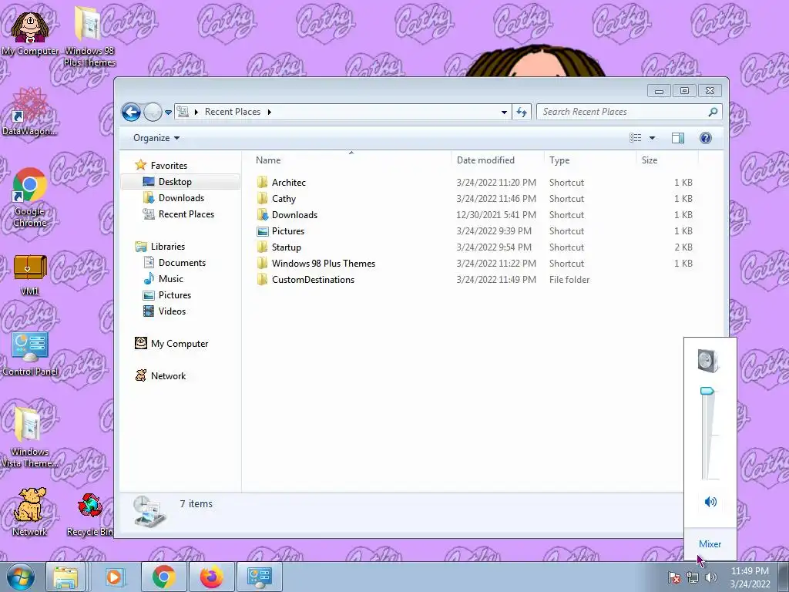Select the CustomDestinations folder
789x592 pixels.
point(475,279)
